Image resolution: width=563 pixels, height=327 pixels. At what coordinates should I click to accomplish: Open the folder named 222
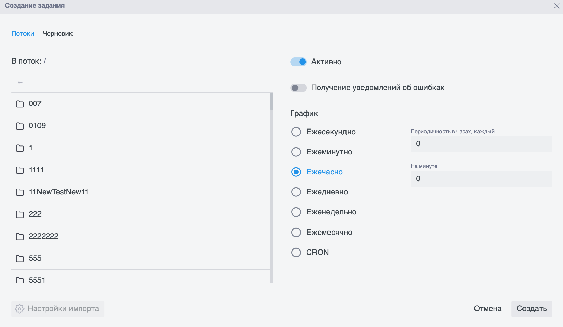pos(141,214)
